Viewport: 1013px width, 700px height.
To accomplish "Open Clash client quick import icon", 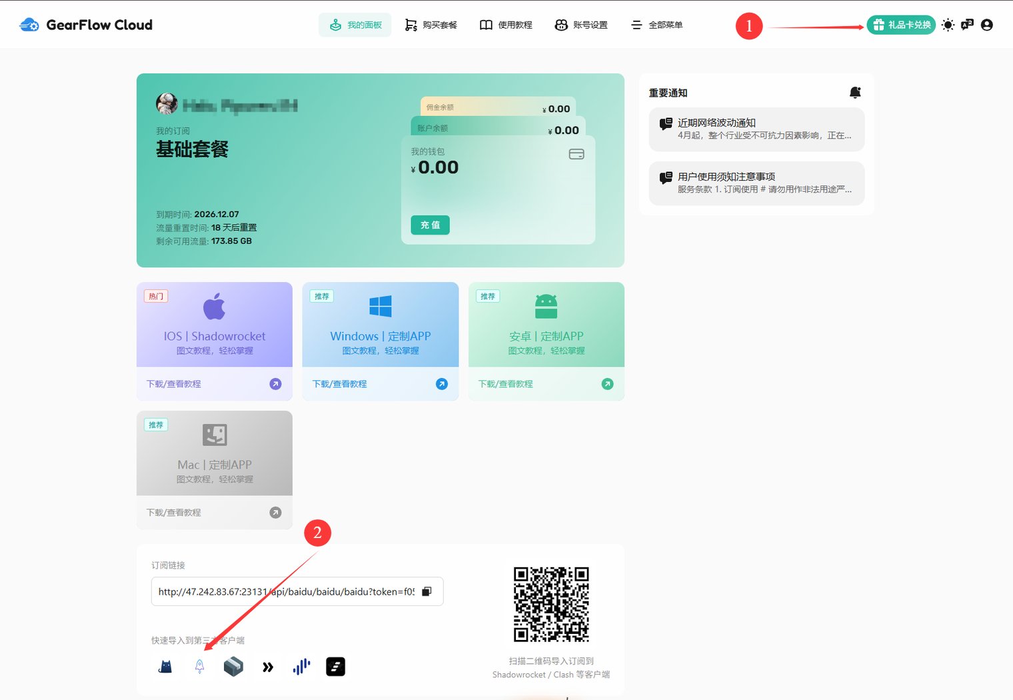I will pos(165,666).
